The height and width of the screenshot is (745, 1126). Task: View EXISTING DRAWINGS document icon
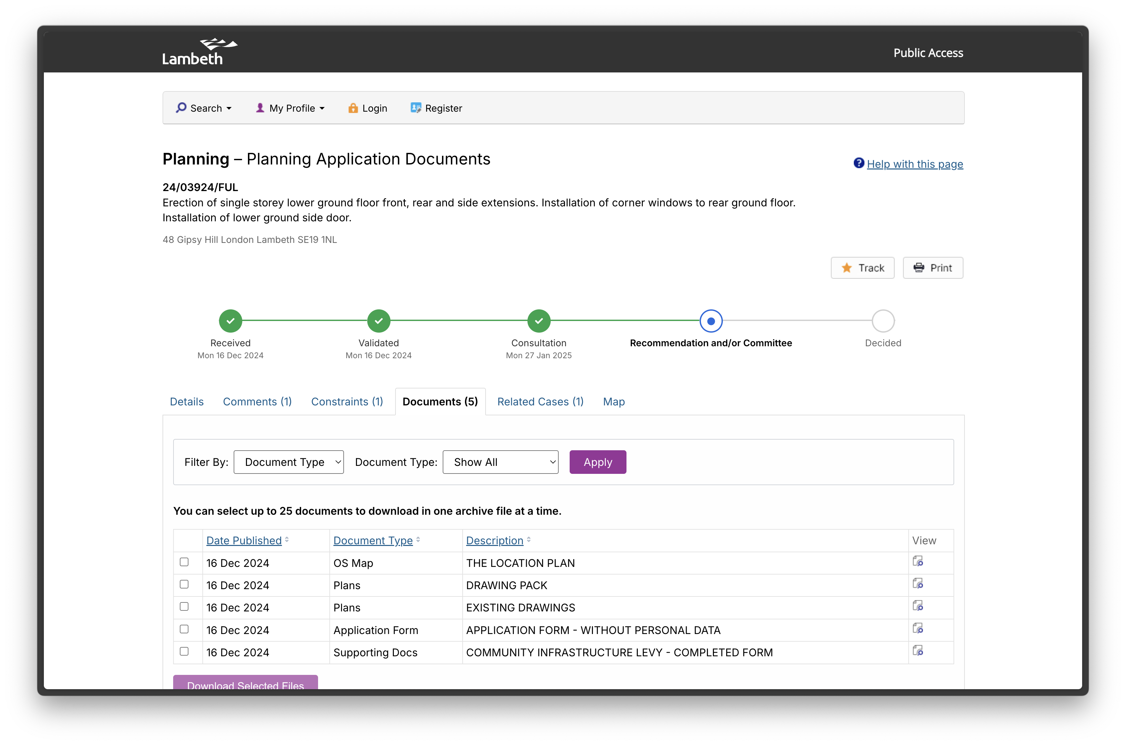click(918, 606)
